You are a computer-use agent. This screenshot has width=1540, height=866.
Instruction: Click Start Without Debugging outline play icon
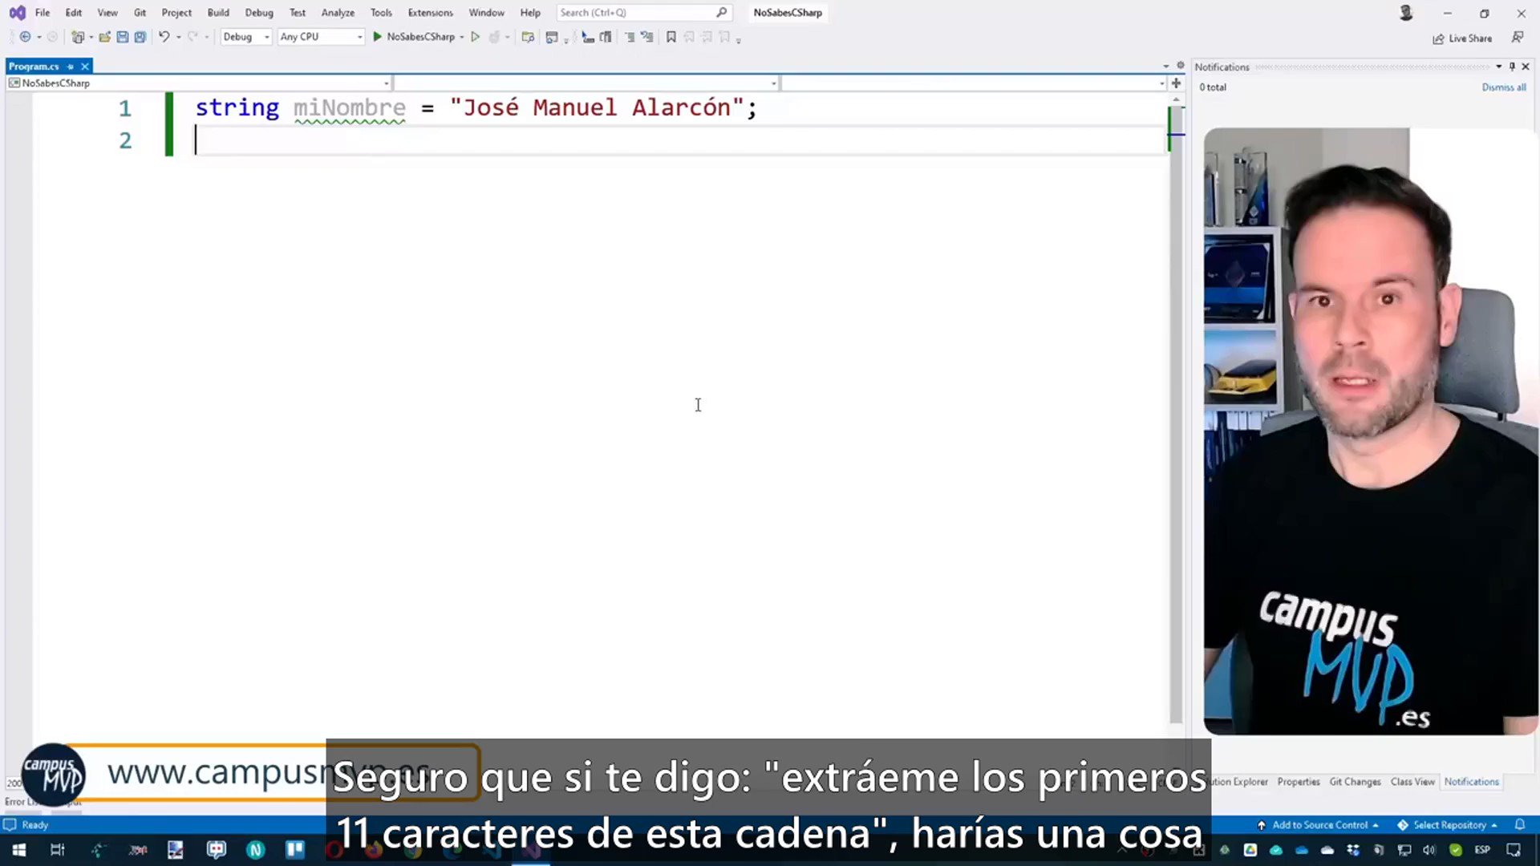[475, 37]
